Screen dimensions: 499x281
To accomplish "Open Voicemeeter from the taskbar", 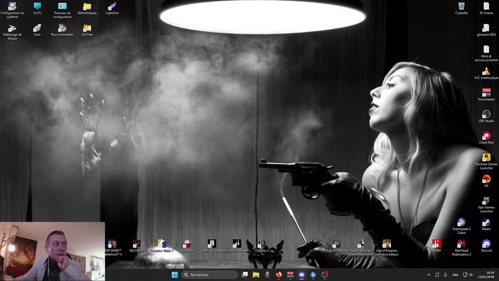I will [x=290, y=275].
